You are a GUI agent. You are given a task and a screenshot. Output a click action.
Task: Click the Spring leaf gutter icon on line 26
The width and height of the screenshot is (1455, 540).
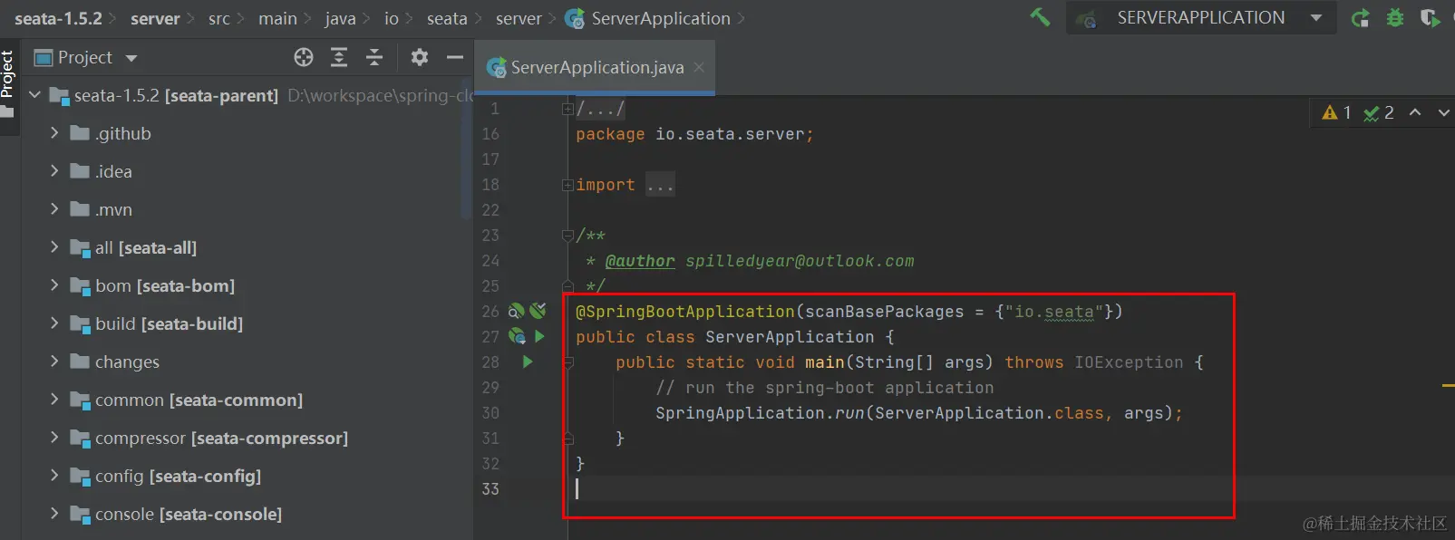(x=538, y=311)
